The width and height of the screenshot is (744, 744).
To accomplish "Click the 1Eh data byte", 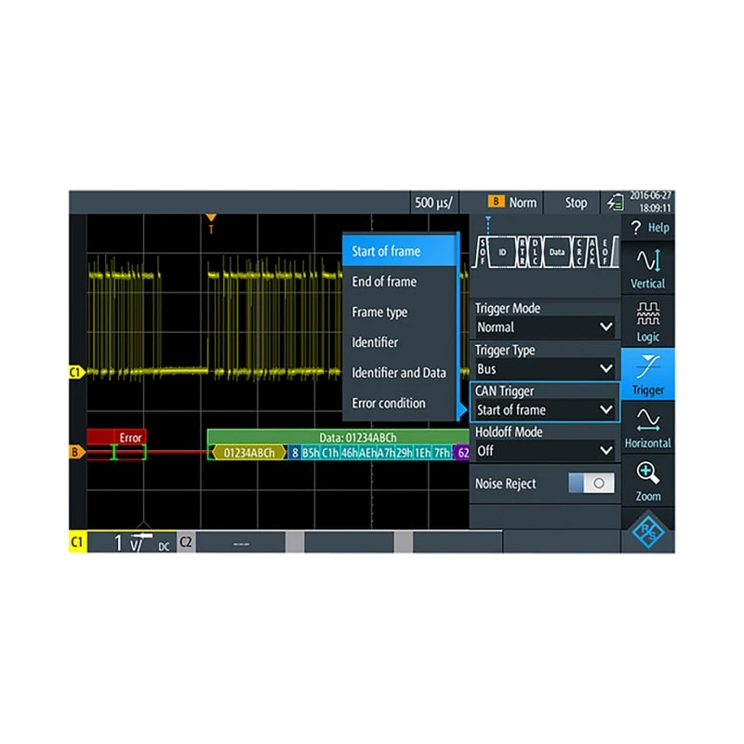I will click(423, 453).
